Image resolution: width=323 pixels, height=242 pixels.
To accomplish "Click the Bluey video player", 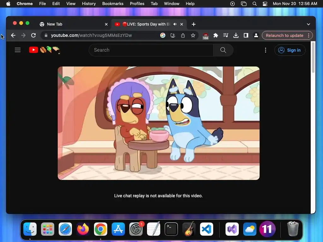I will (159, 123).
